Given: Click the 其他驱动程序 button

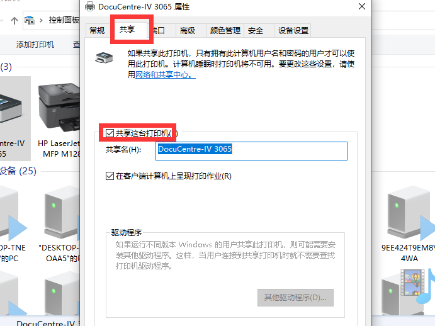Looking at the screenshot, I should click(x=295, y=298).
